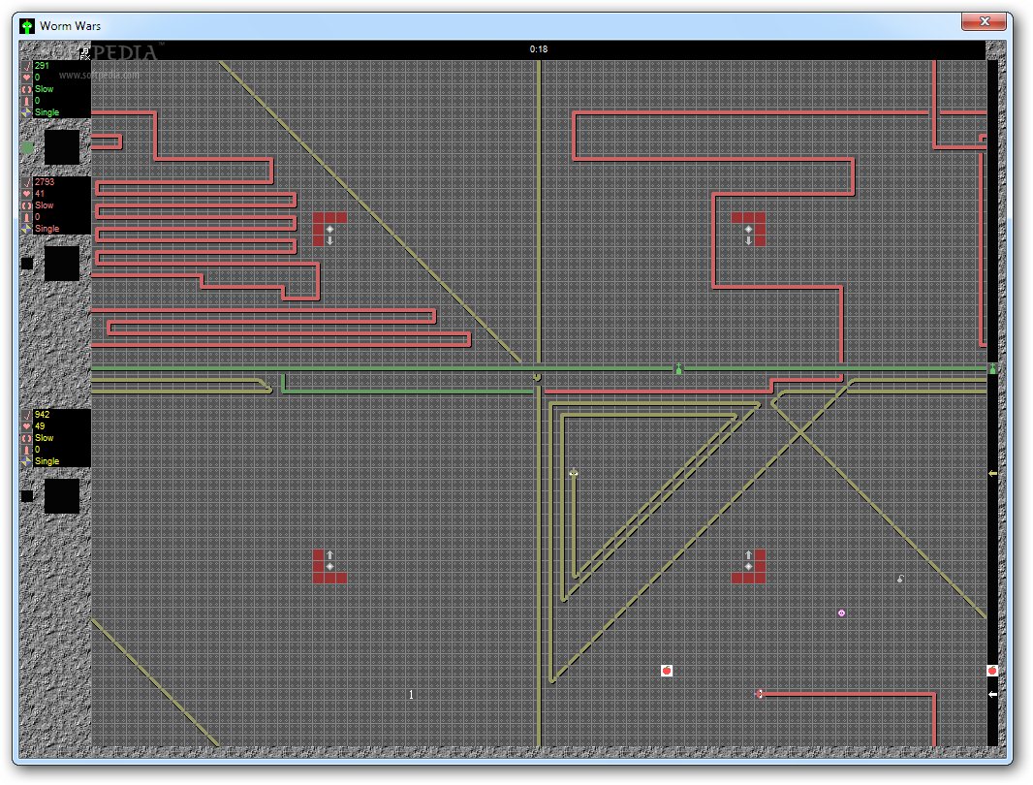Click the red player's Single label
This screenshot has width=1033, height=785.
[47, 229]
